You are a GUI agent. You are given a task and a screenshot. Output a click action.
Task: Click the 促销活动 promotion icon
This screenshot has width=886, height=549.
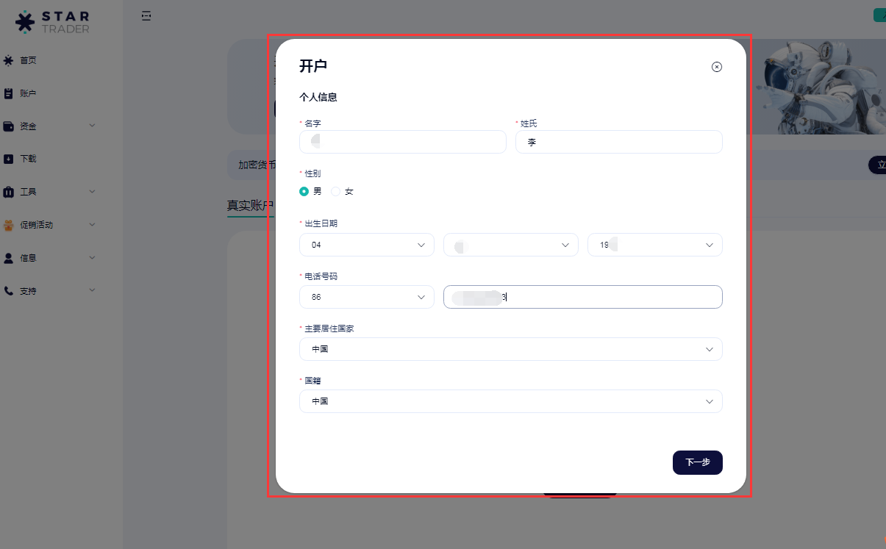pos(8,225)
